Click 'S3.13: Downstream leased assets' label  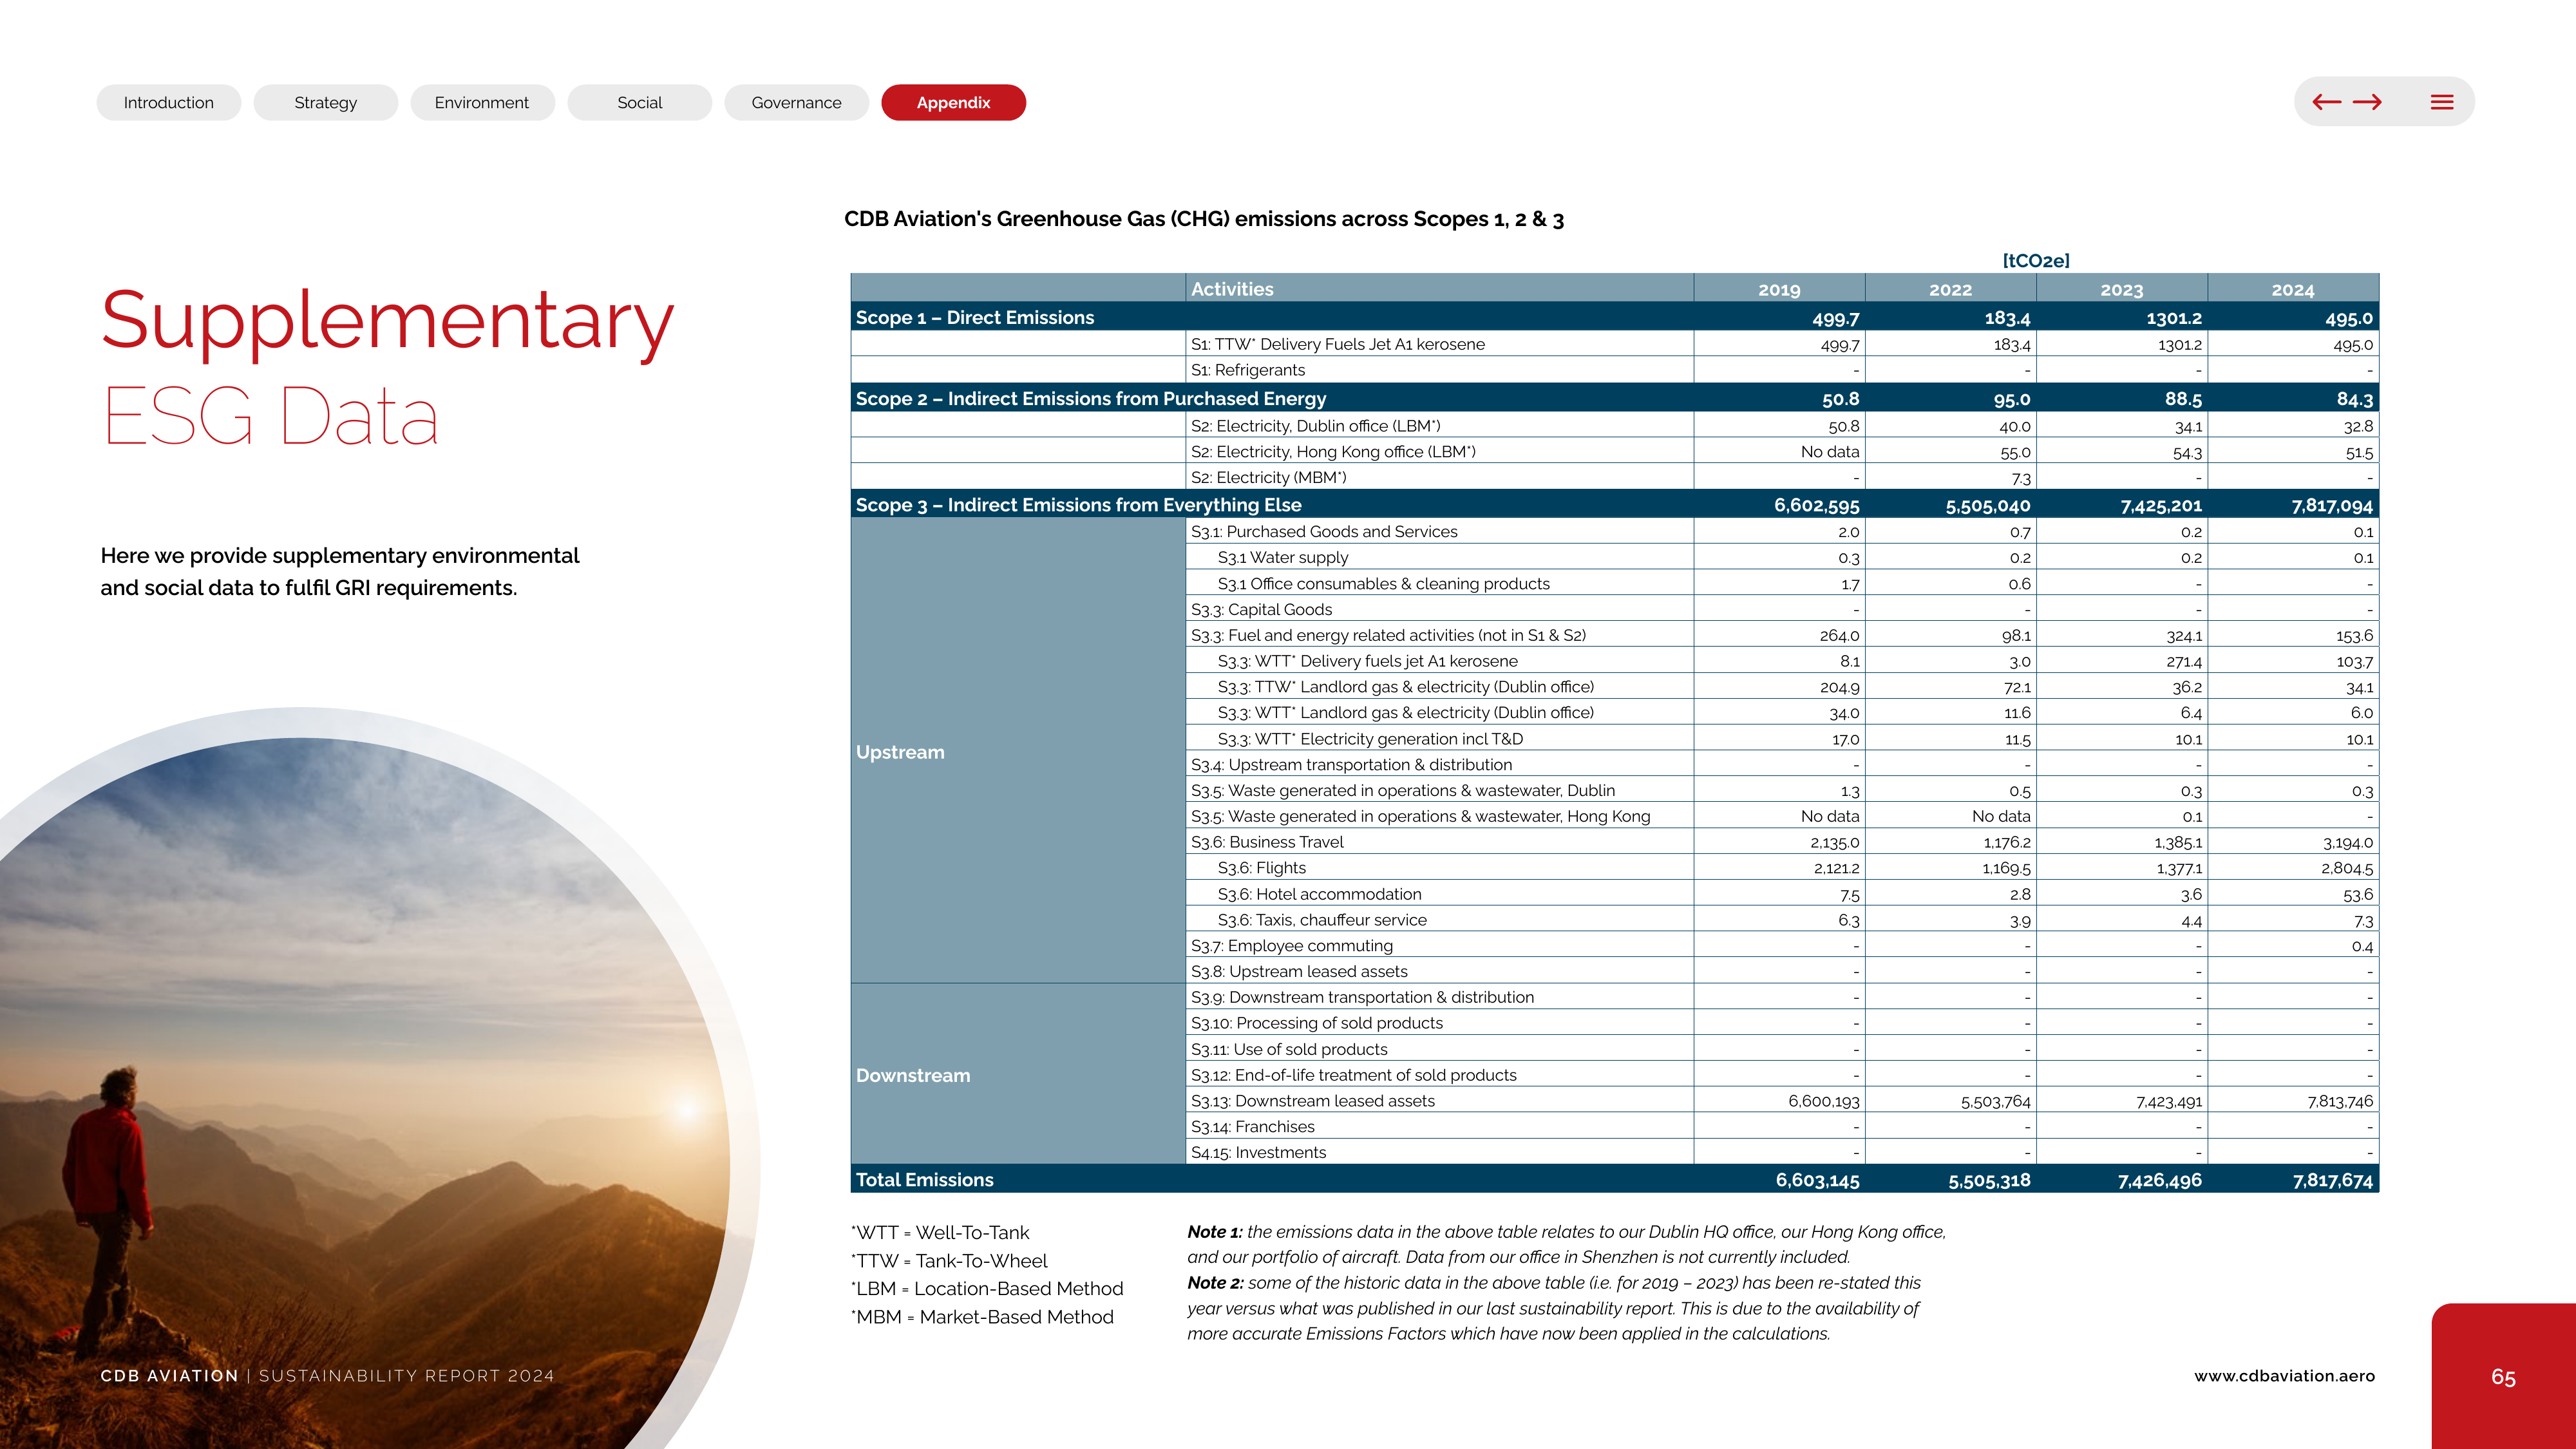(1313, 1101)
